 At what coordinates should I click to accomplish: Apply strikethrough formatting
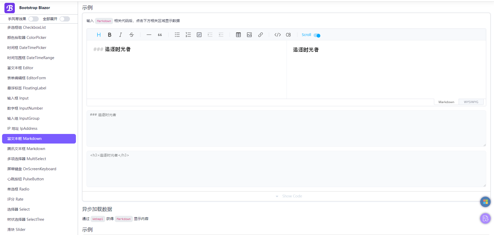coord(132,34)
